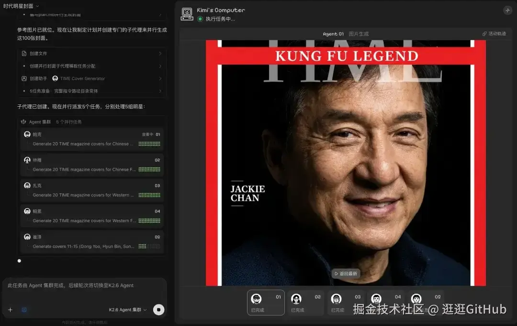Select bottom agent card 05

(426, 303)
